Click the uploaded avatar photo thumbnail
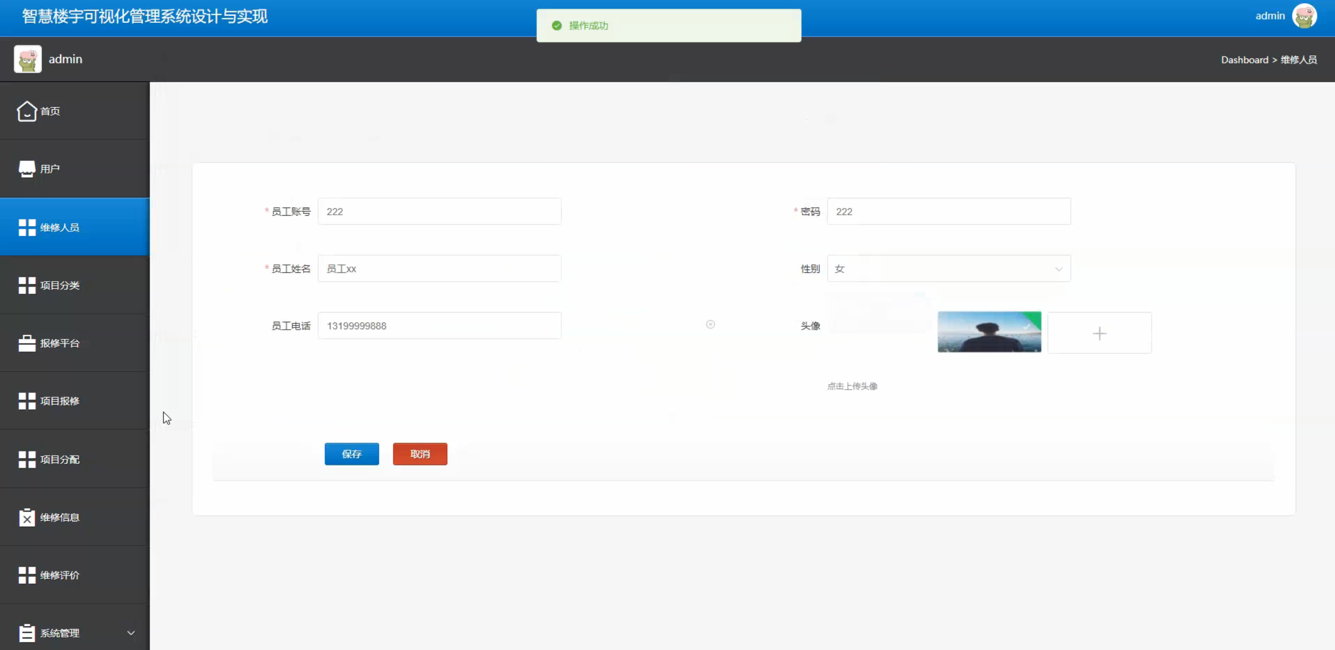 (989, 332)
